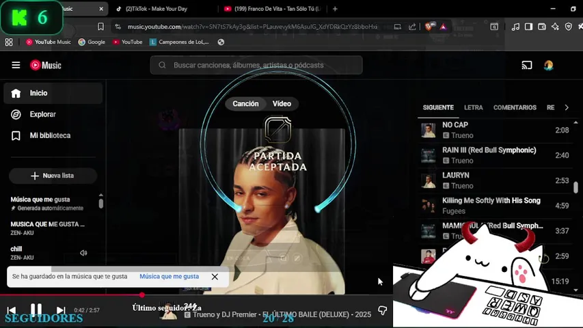Play RAIN III (Red Bull Symphonic) from queue
The height and width of the screenshot is (328, 583).
pyautogui.click(x=495, y=155)
